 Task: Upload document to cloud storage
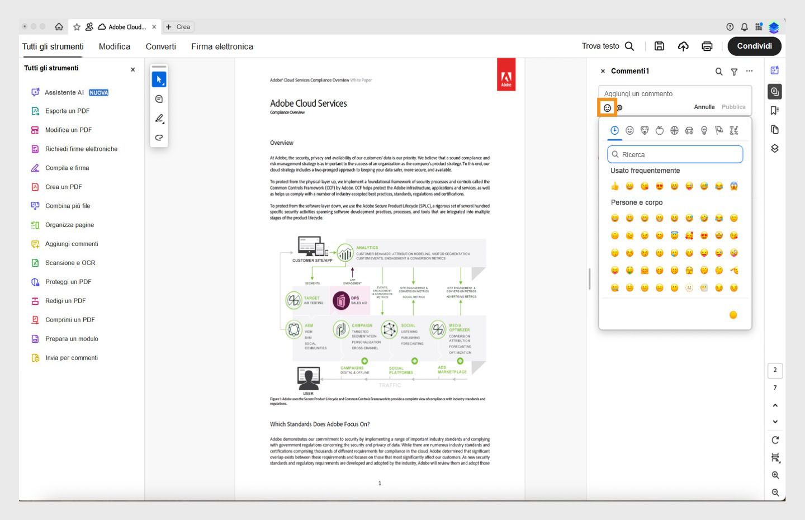point(683,46)
